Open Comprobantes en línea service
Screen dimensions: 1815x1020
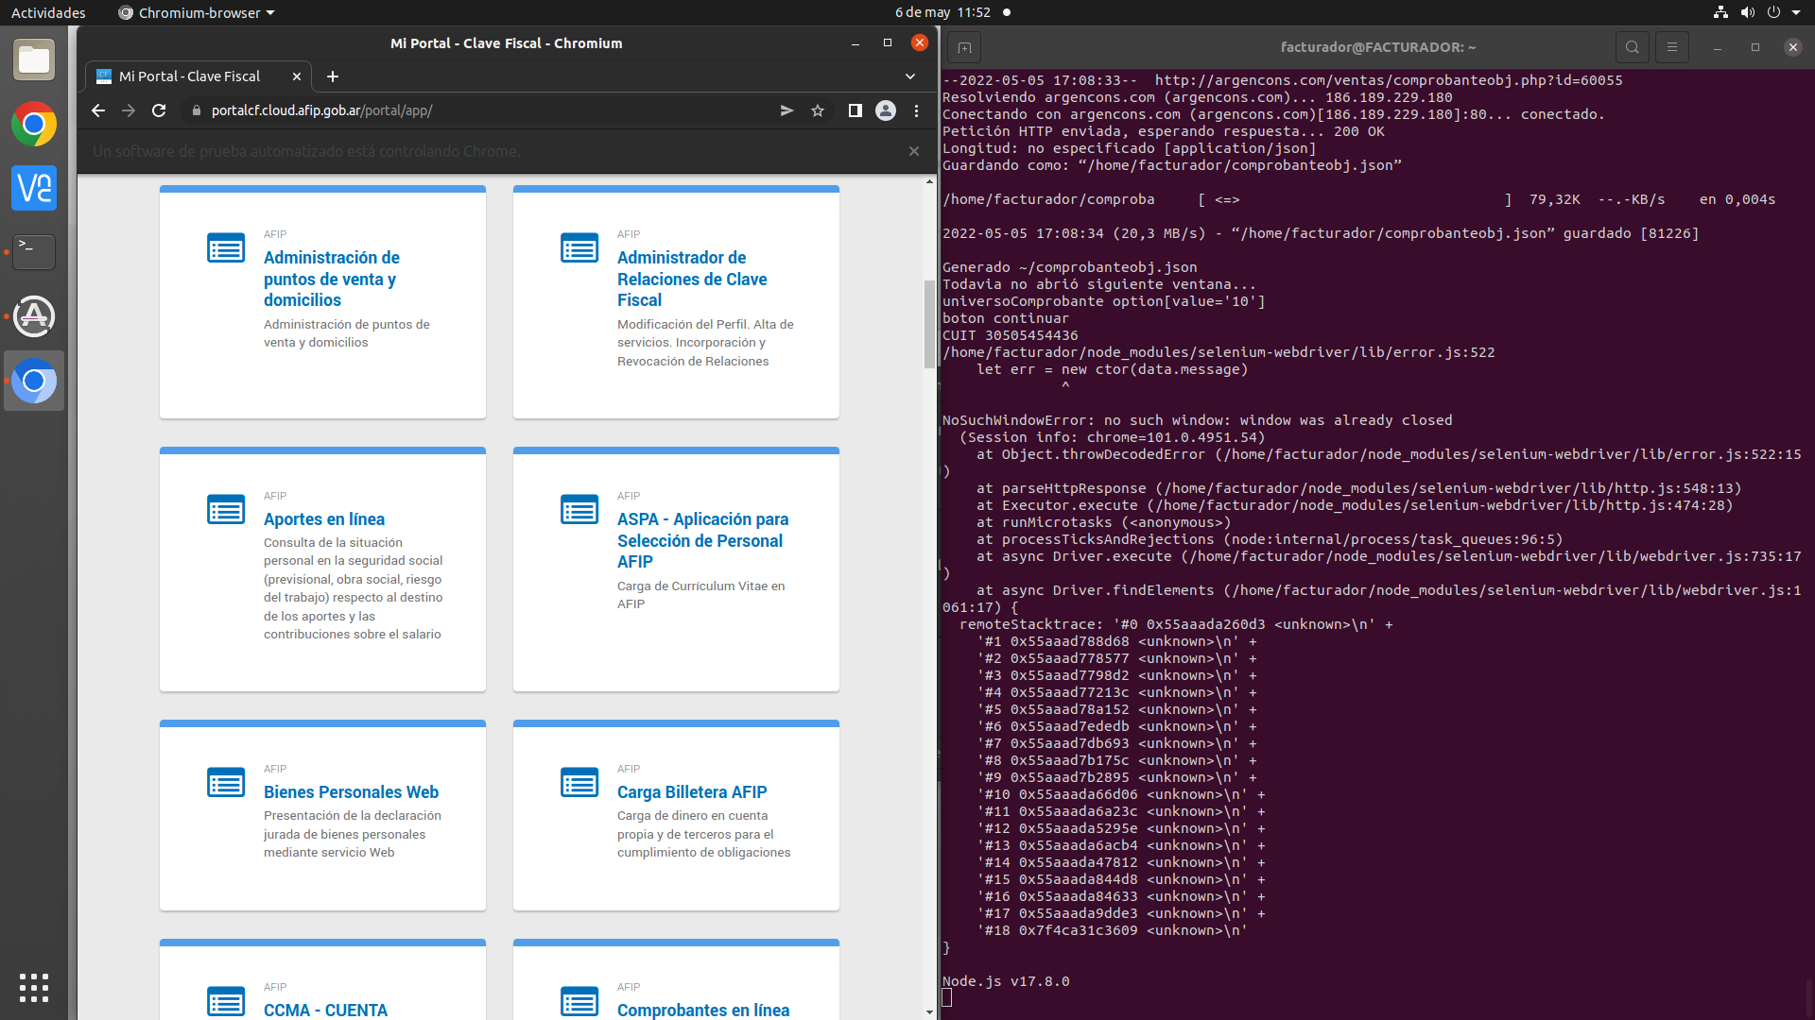click(x=703, y=1010)
